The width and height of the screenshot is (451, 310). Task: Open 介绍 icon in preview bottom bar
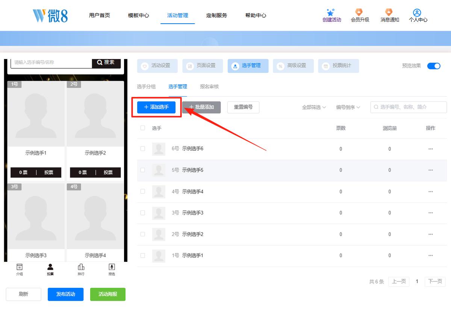(x=20, y=267)
